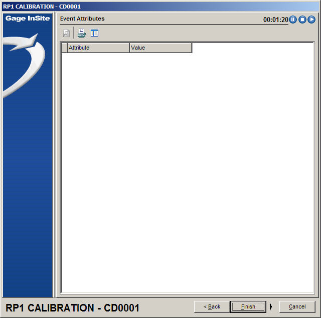
Task: Click the bottom RP1 CALIBRATION - CD0001 label
Action: 72,307
